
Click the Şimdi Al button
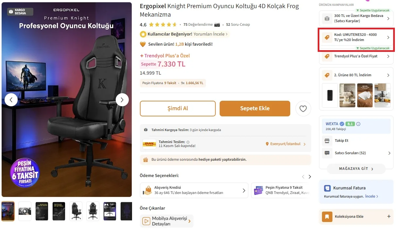click(178, 109)
